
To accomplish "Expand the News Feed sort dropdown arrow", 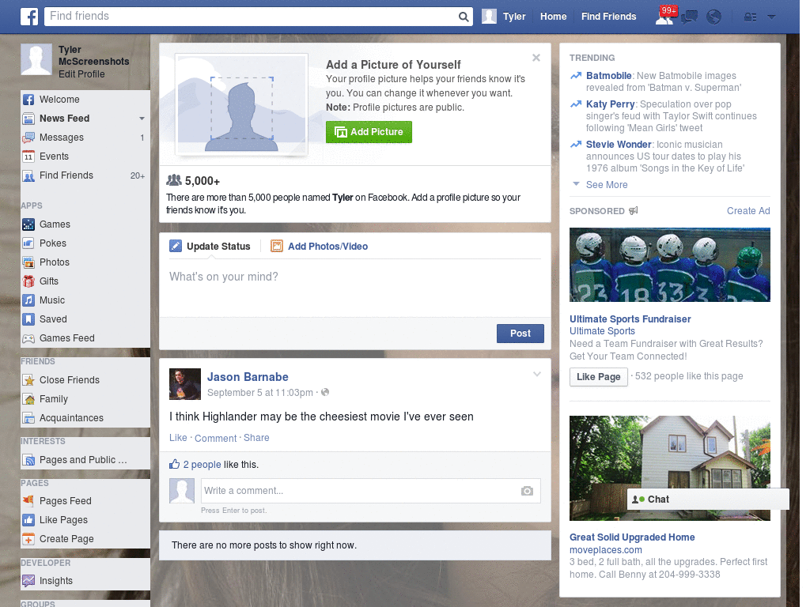I will point(142,119).
